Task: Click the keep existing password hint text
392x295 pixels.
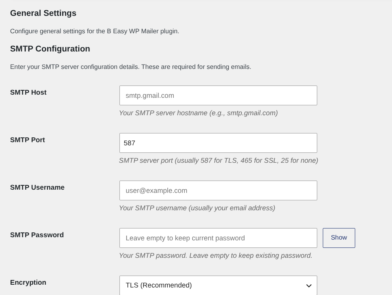Action: pos(216,256)
